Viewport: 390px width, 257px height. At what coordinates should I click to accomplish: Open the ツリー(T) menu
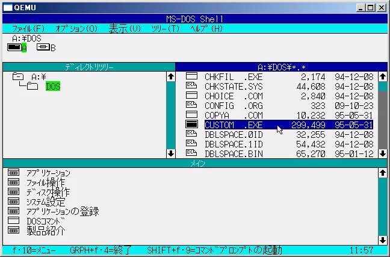[166, 29]
